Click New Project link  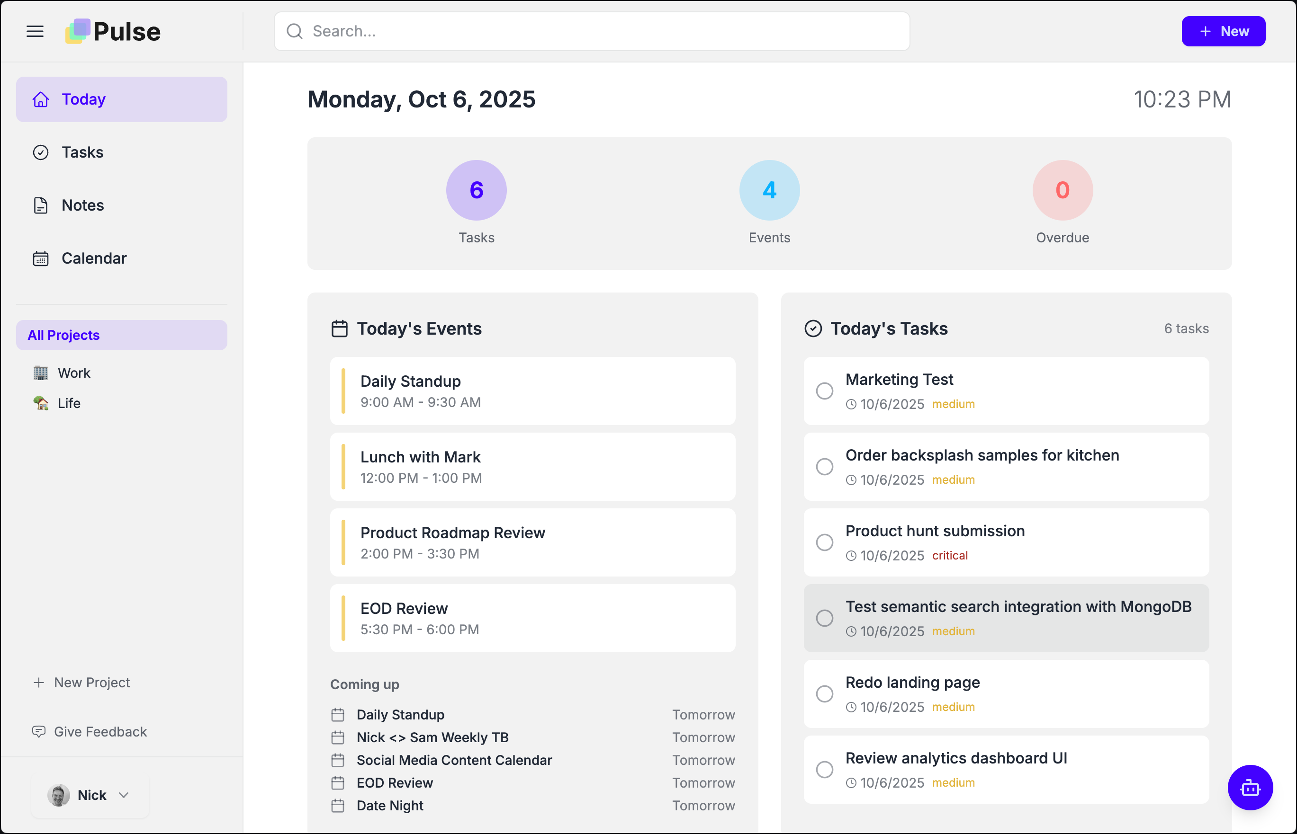[91, 683]
